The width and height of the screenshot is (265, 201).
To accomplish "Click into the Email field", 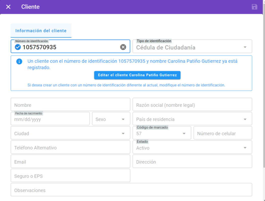I will click(70, 162).
